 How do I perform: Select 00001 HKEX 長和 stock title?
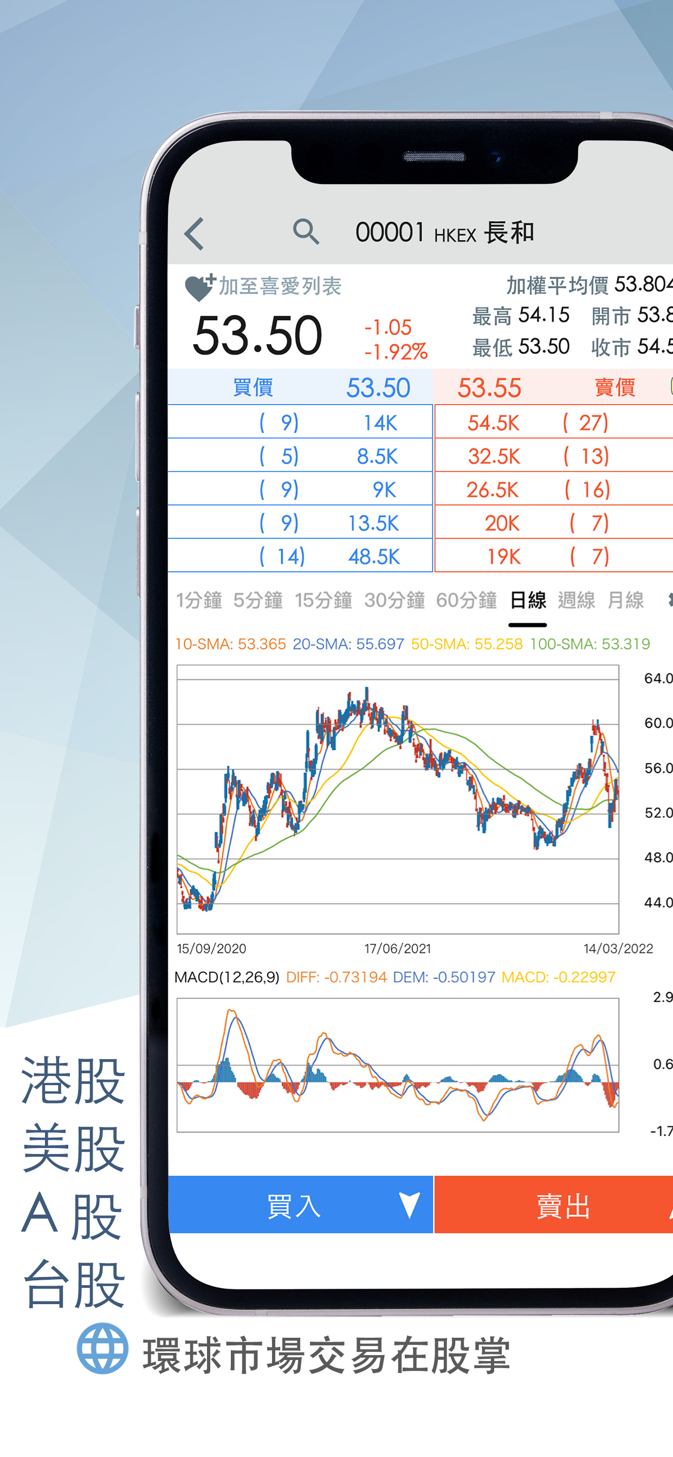coord(444,233)
